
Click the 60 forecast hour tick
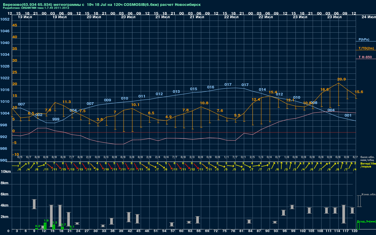[x=182, y=231]
